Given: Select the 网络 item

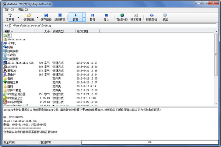Looking at the screenshot, I should click(x=8, y=47).
